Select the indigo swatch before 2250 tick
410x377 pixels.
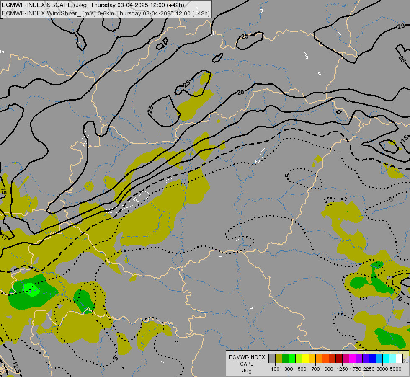[366, 359]
